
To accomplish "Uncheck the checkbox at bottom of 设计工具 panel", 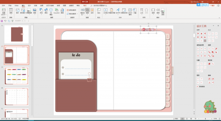I will (197, 87).
